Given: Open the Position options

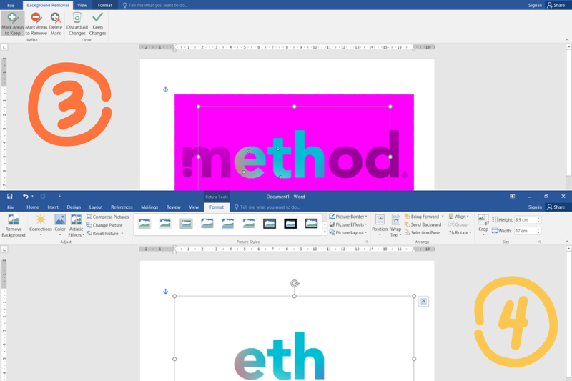Looking at the screenshot, I should tap(380, 225).
